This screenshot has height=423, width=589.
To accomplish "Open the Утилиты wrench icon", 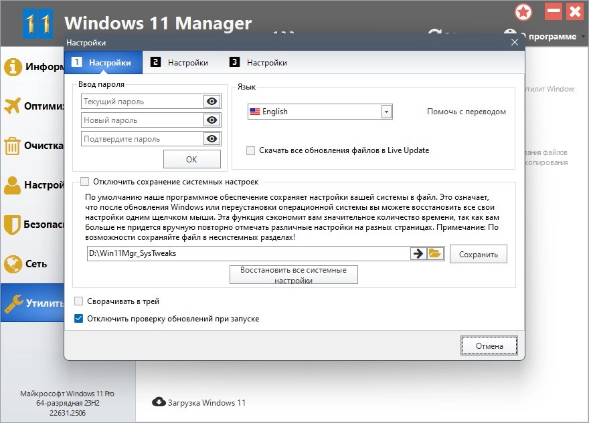I will (13, 303).
